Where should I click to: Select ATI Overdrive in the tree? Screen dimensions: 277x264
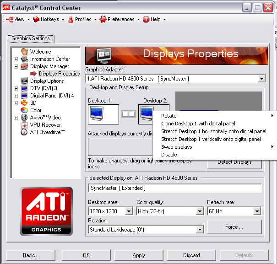pos(47,132)
